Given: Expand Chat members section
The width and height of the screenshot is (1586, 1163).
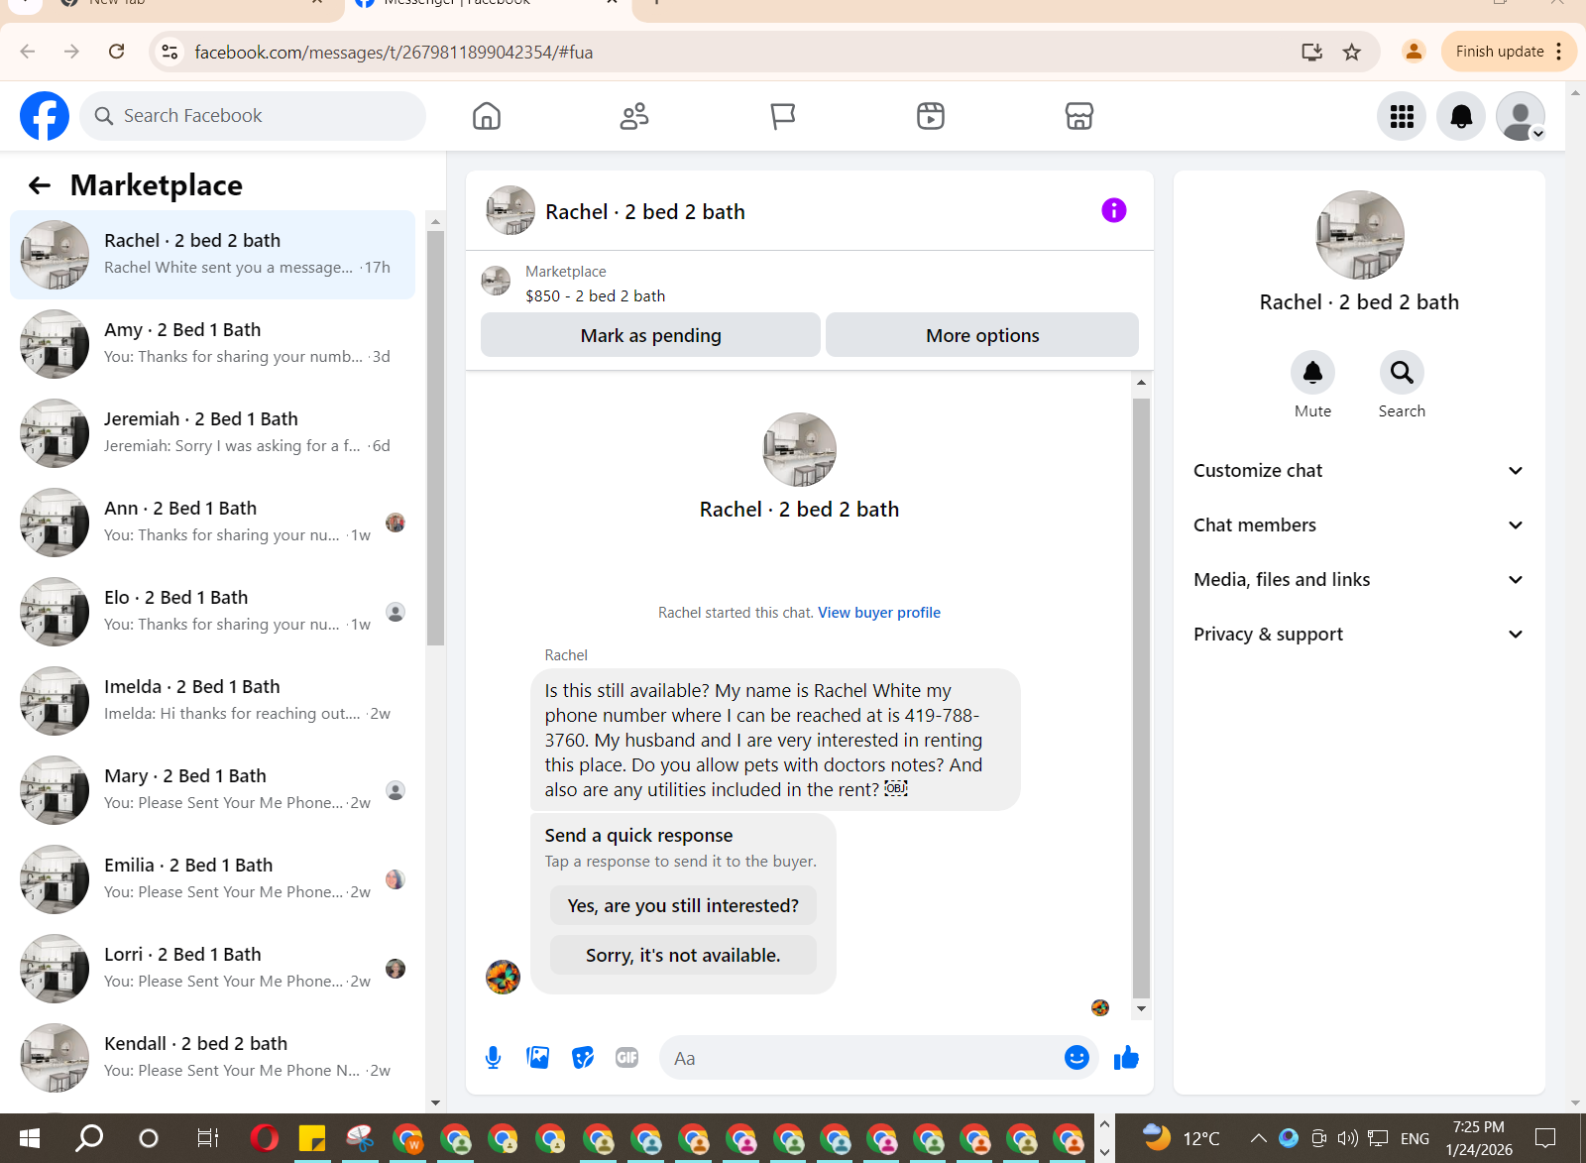Looking at the screenshot, I should pos(1358,525).
